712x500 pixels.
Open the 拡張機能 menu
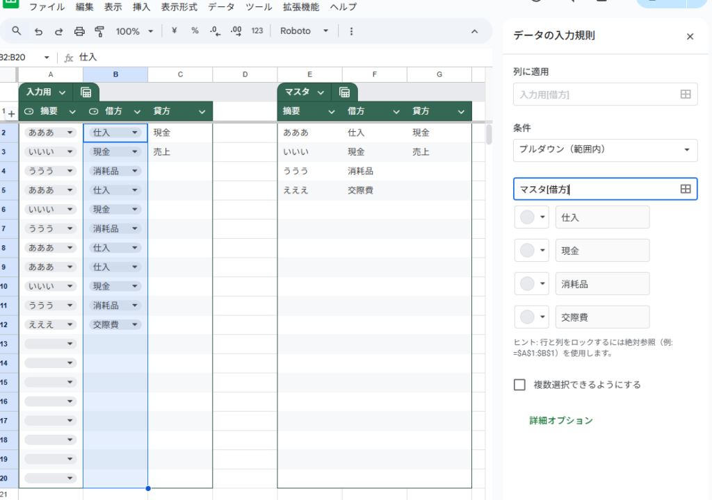point(301,7)
